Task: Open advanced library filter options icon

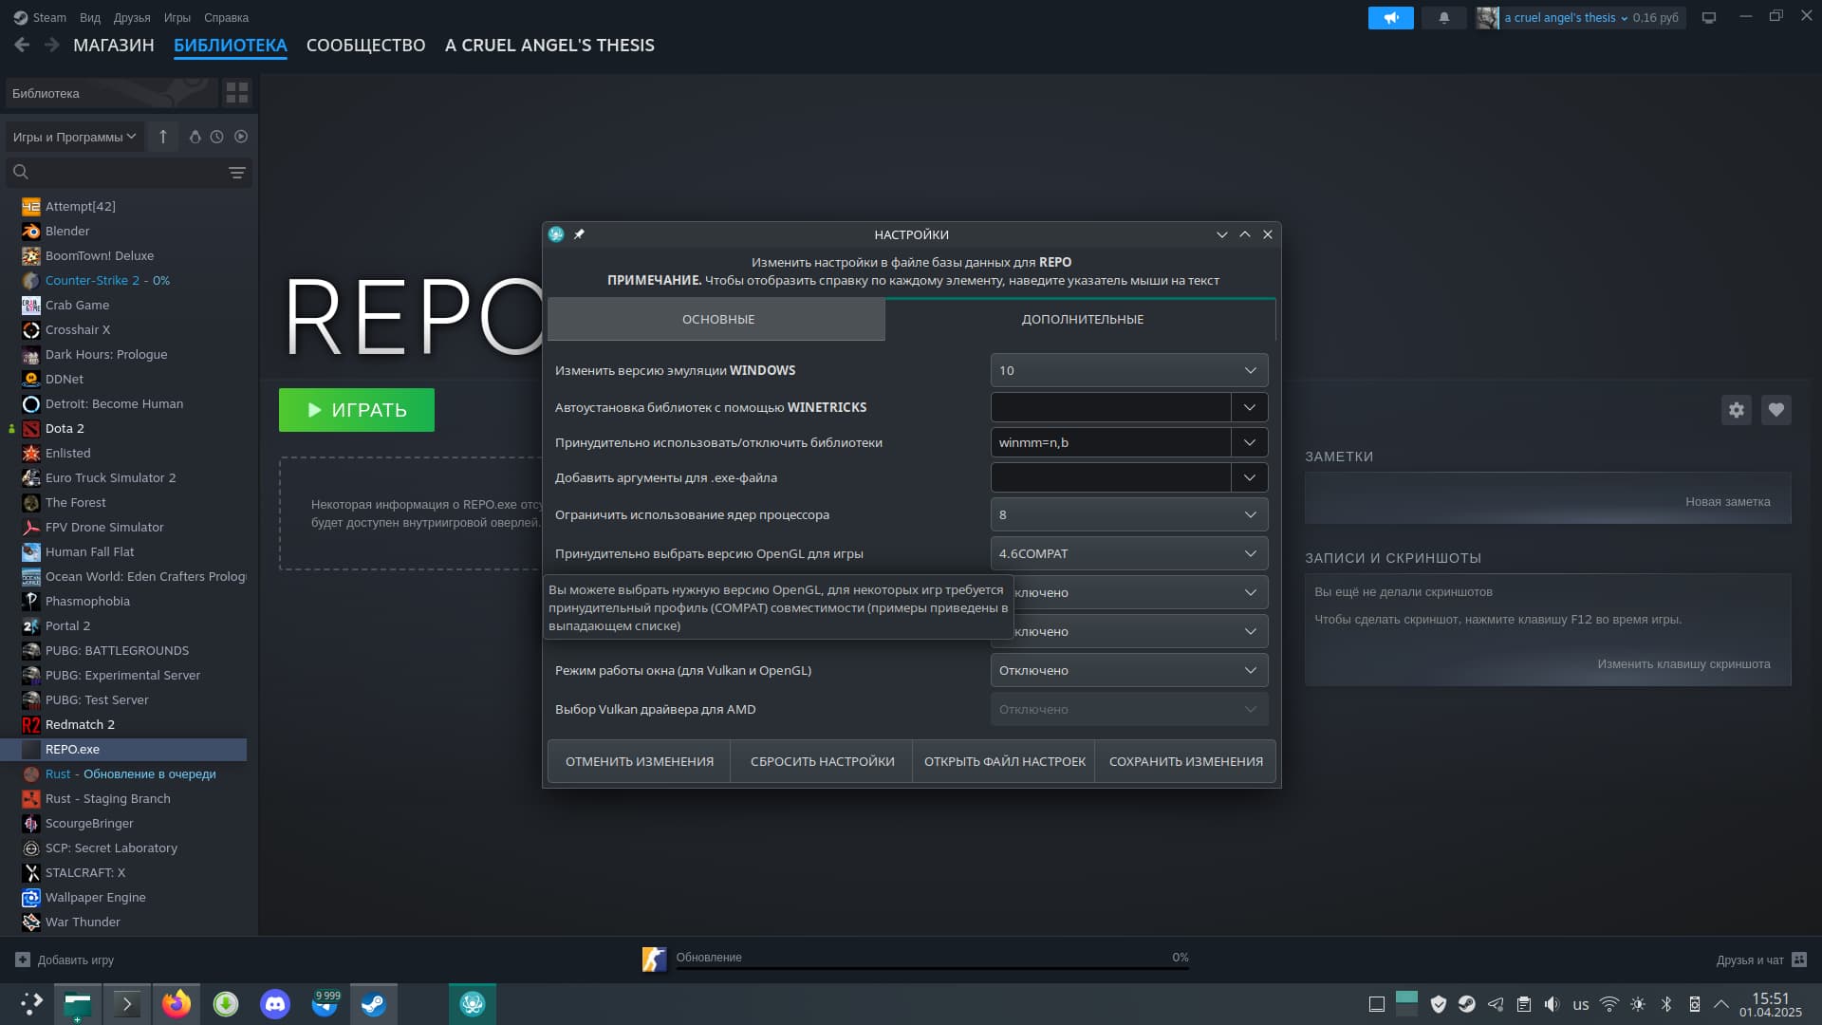Action: [x=236, y=173]
